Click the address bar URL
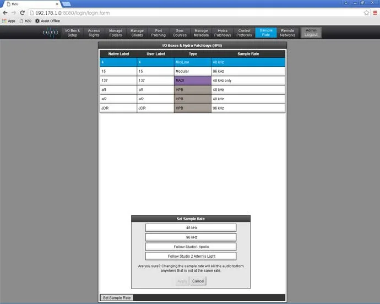This screenshot has height=304, width=380. (x=73, y=13)
